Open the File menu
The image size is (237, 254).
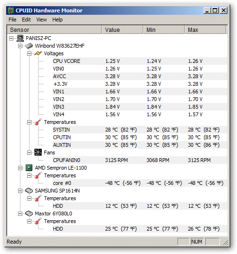(x=12, y=20)
